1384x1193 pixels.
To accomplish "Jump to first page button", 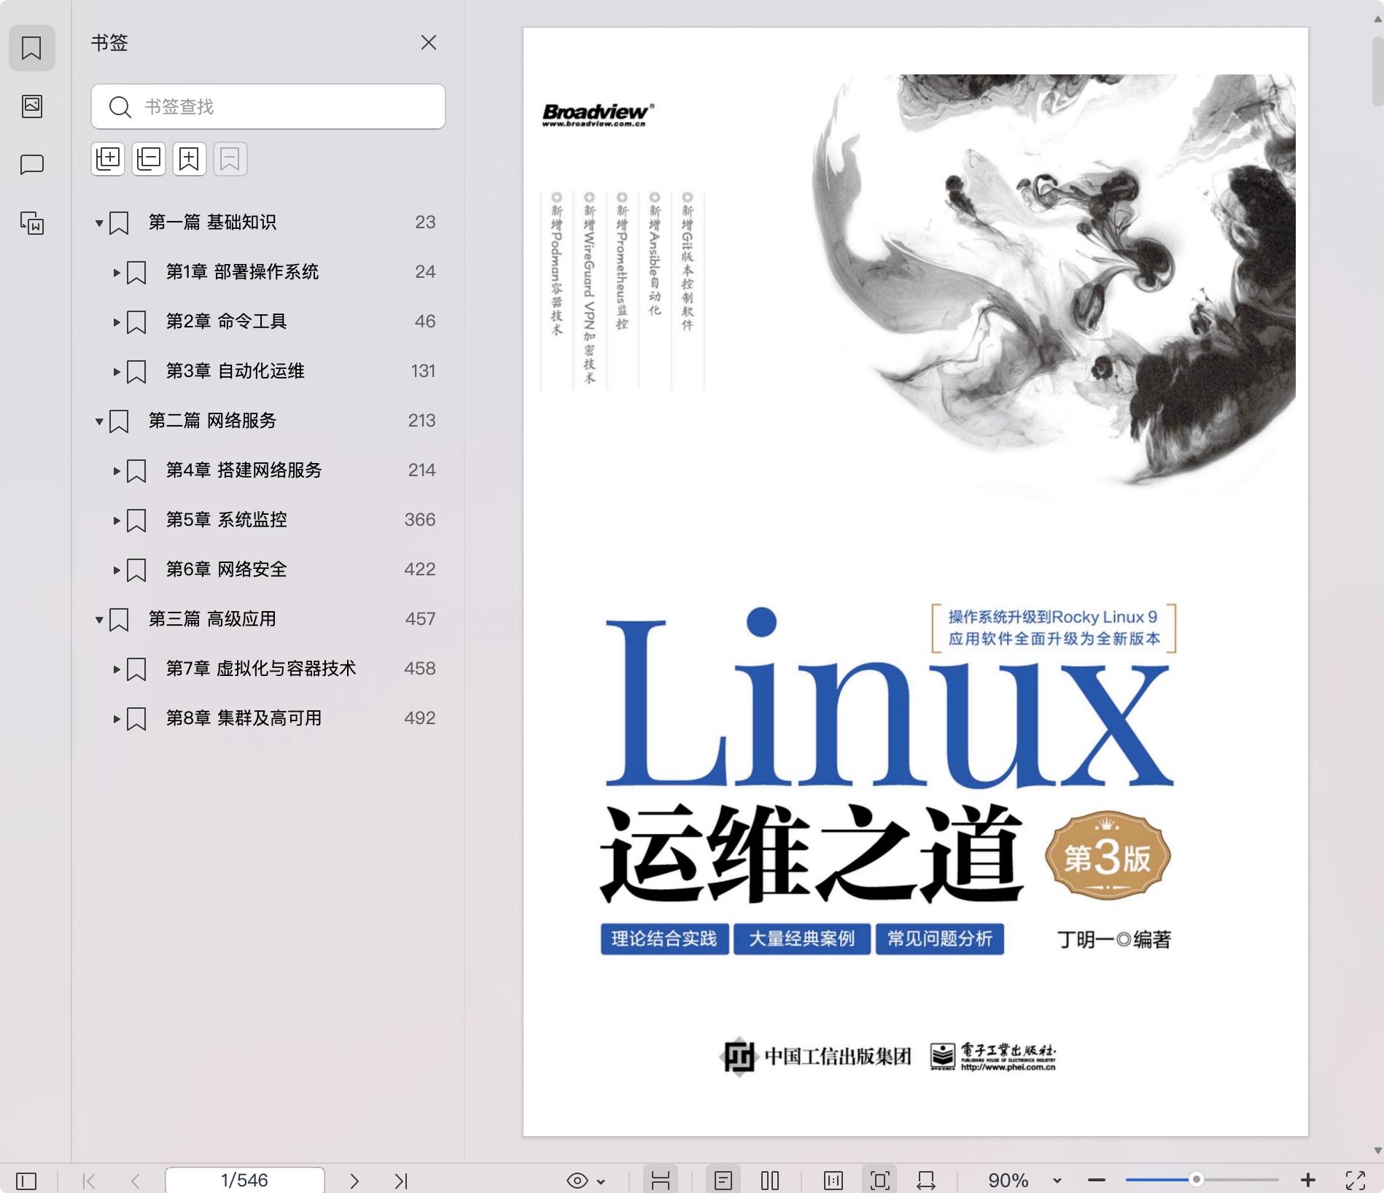I will click(89, 1181).
